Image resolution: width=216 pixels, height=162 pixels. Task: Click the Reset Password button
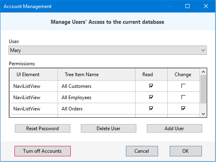point(43,128)
